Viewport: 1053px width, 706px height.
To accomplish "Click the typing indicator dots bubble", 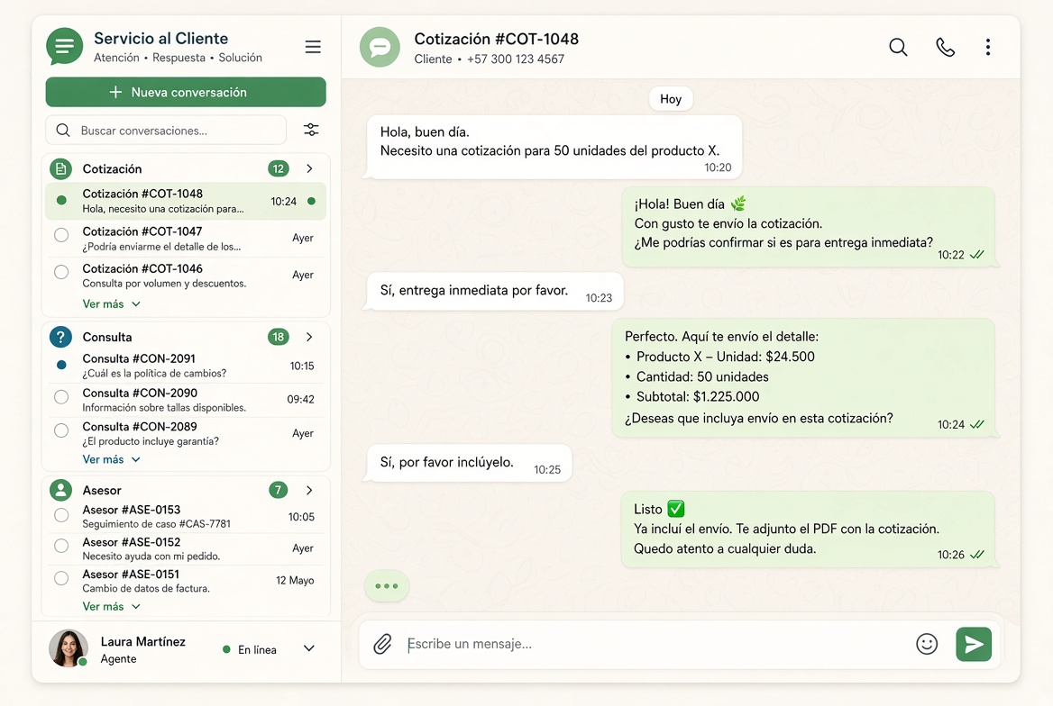I will click(387, 586).
